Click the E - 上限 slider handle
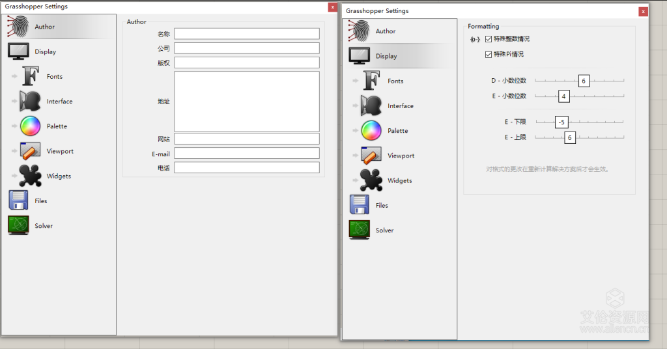The image size is (667, 349). [x=569, y=138]
